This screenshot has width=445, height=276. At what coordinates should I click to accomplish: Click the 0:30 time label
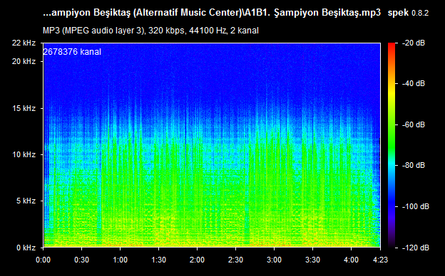tap(82, 260)
